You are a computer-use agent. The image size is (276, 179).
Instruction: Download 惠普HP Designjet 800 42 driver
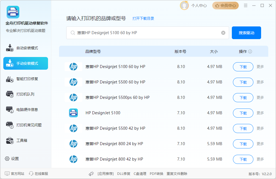coord(243,159)
